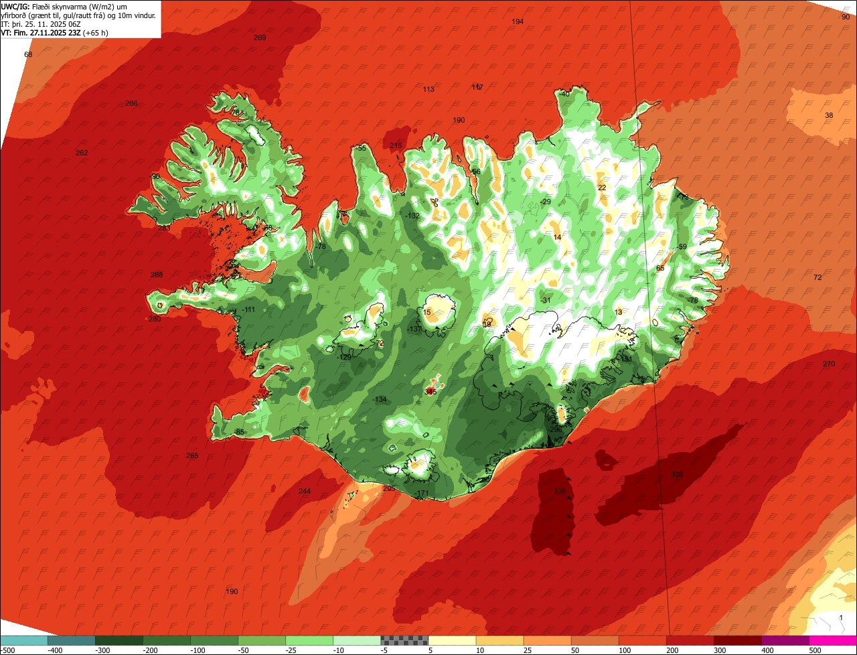This screenshot has height=655, width=857.
Task: Click the map value 215 in the bay
Action: [396, 145]
